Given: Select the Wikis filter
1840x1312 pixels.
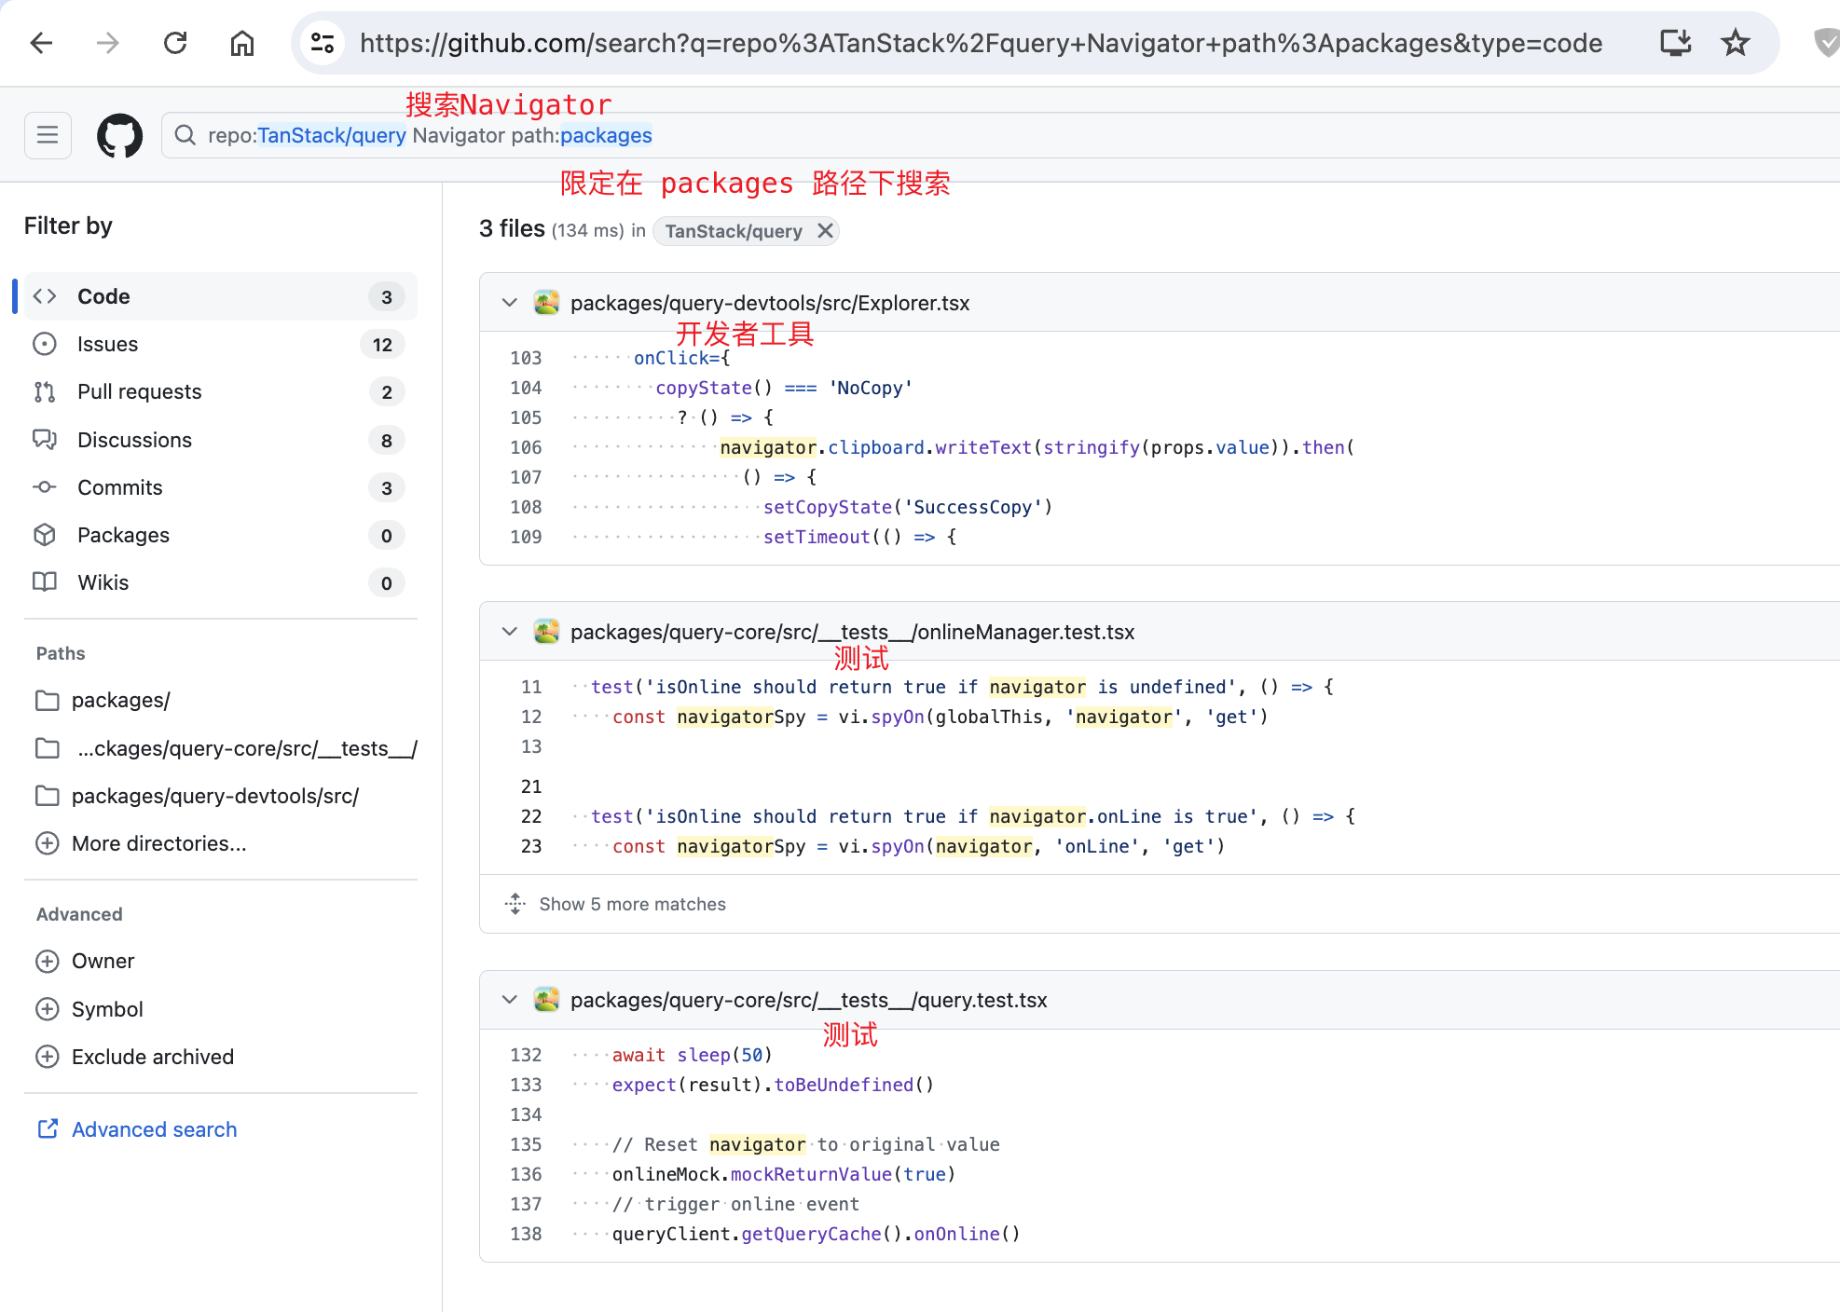Looking at the screenshot, I should click(x=103, y=582).
